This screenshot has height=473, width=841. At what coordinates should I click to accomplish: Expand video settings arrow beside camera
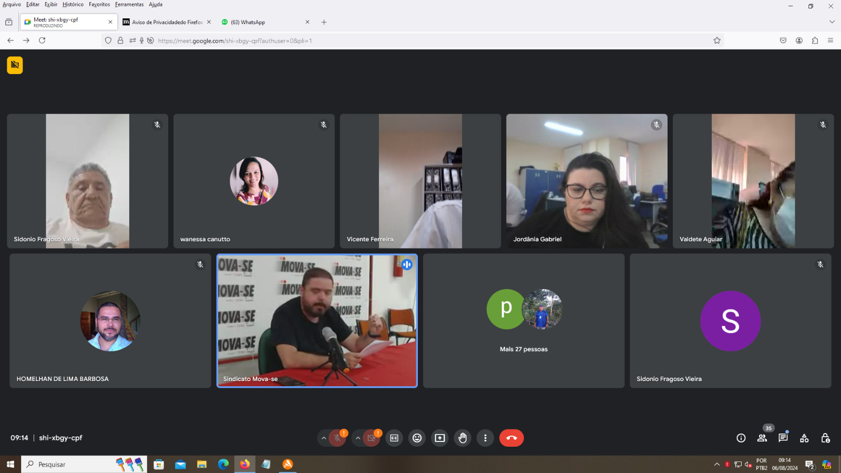pos(358,438)
